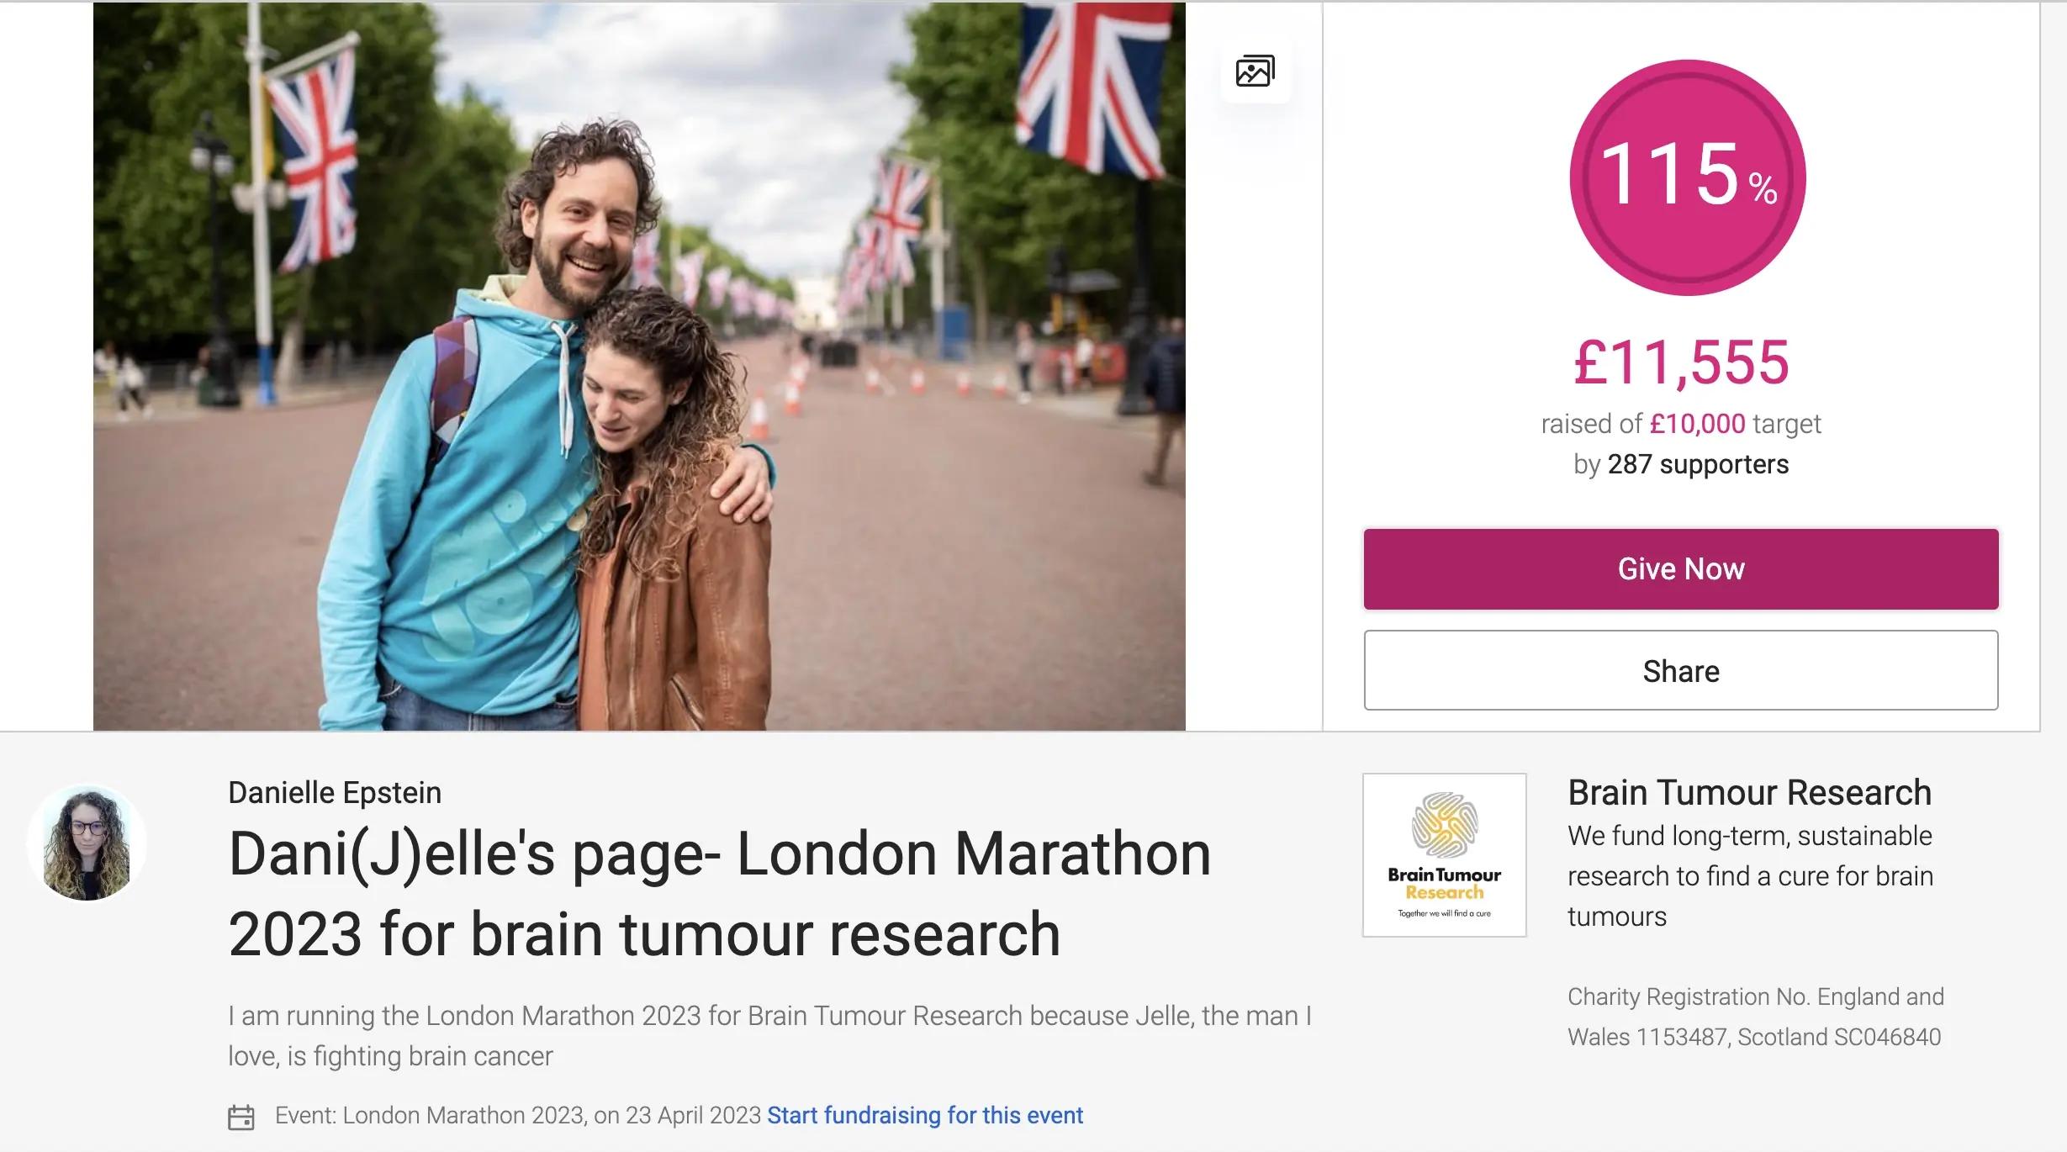Click the 287 supporters text
This screenshot has width=2067, height=1152.
click(1697, 464)
